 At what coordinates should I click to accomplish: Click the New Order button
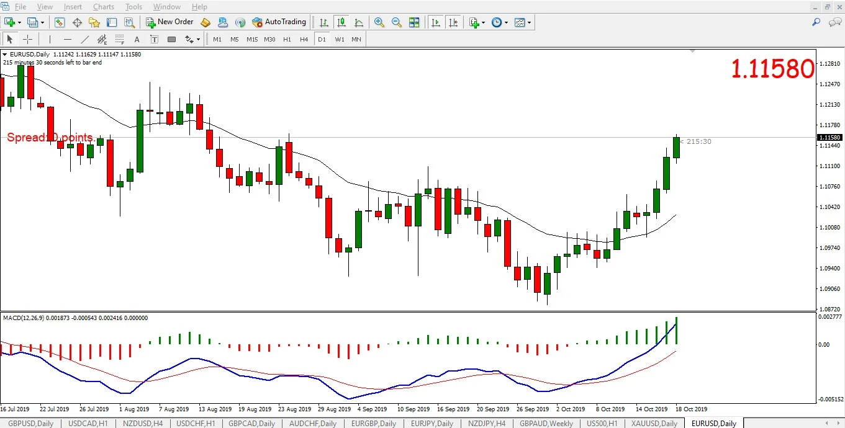(169, 22)
